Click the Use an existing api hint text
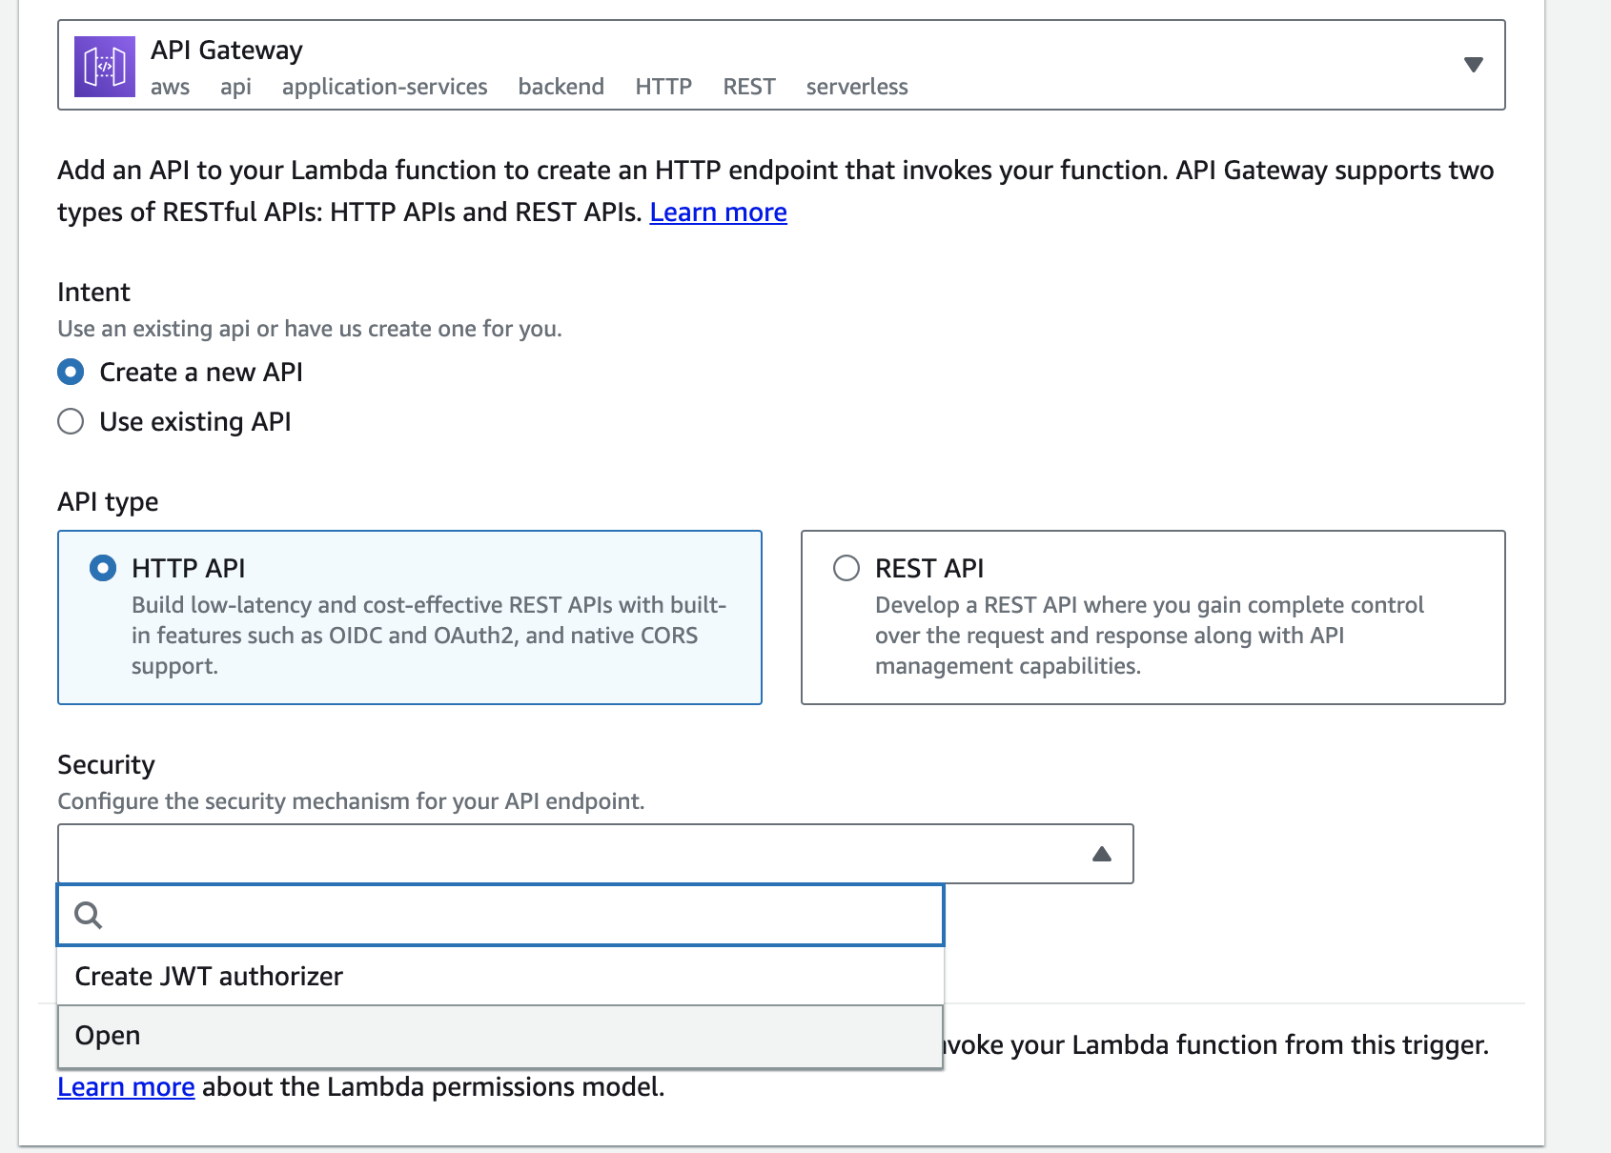Screen dimensions: 1611x1153 pyautogui.click(x=310, y=329)
